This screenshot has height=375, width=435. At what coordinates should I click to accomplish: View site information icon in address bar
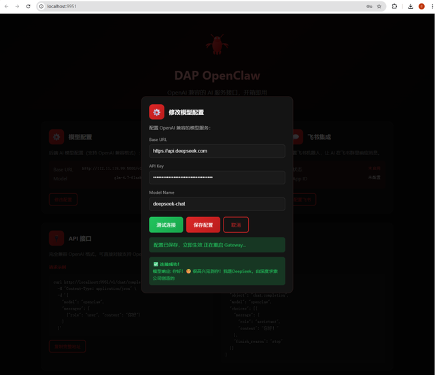(41, 6)
